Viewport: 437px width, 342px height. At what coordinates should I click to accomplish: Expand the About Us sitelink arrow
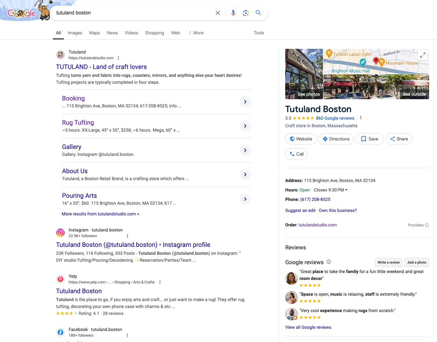coord(245,174)
